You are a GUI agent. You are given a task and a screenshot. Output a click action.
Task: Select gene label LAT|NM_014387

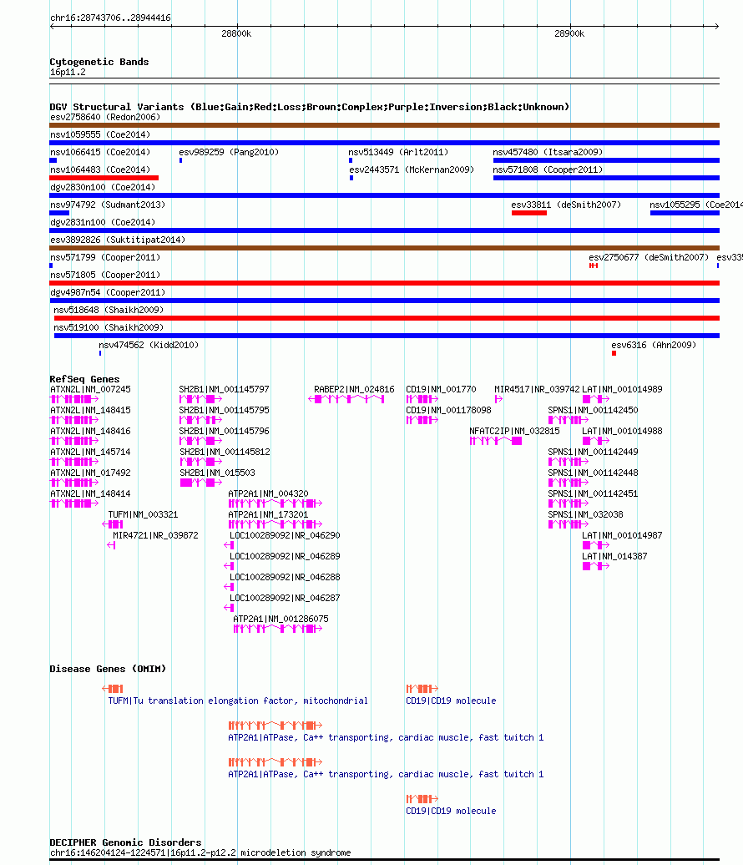[614, 557]
